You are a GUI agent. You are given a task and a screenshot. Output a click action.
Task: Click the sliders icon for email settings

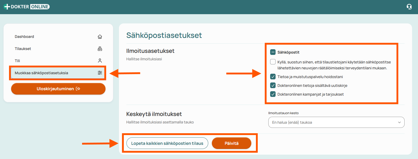coord(100,73)
